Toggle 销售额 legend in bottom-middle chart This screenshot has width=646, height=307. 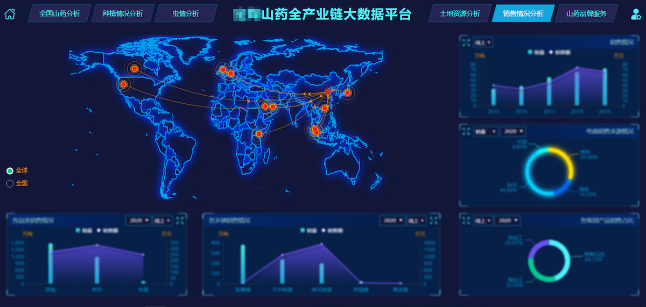[x=332, y=230]
